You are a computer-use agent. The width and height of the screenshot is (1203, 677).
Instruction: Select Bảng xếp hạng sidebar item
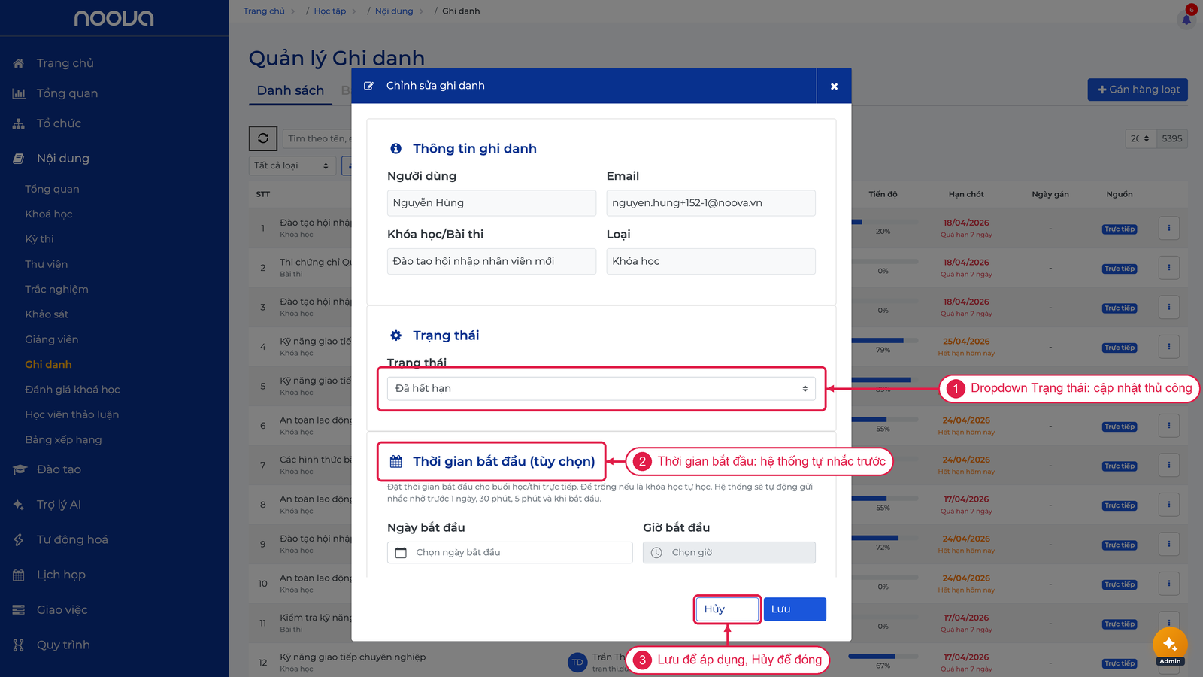[x=63, y=439]
